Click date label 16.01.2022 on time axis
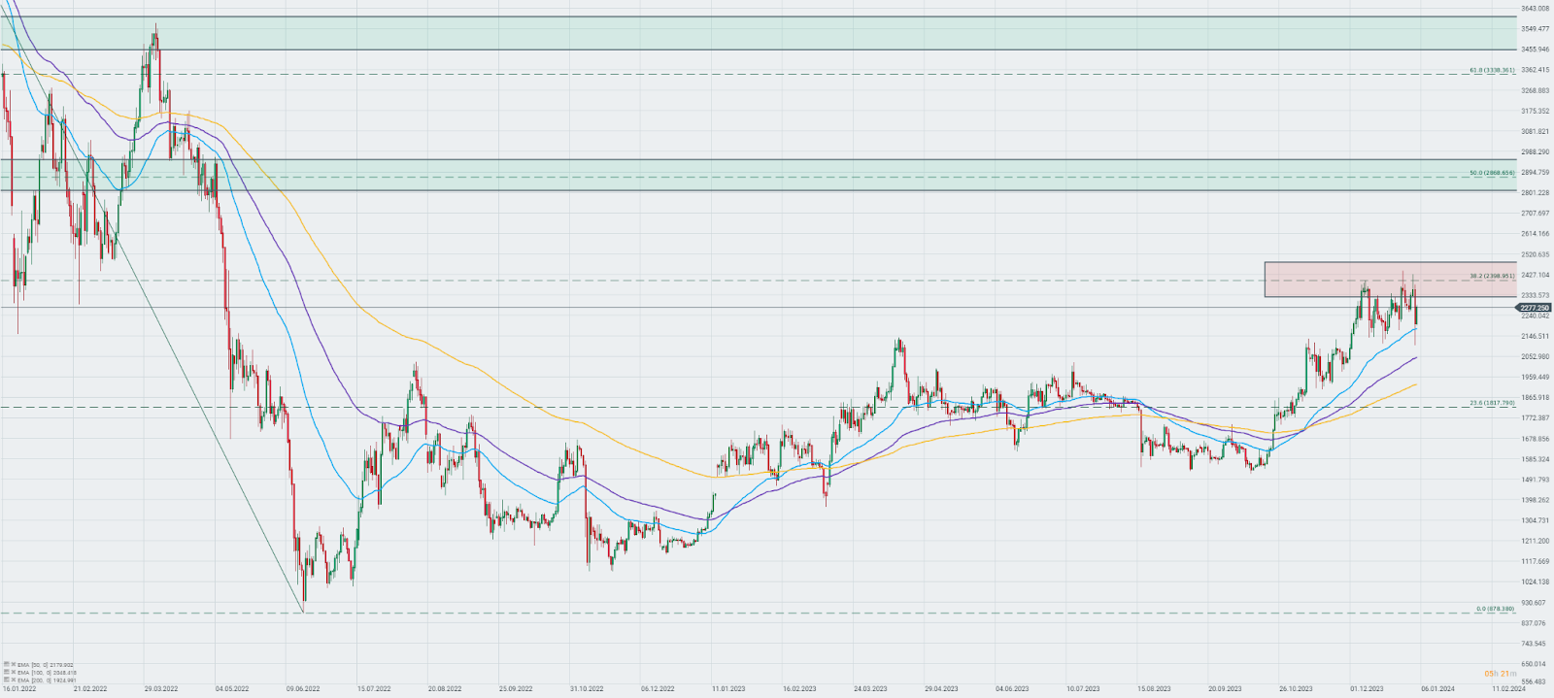The width and height of the screenshot is (1554, 698). [19, 689]
